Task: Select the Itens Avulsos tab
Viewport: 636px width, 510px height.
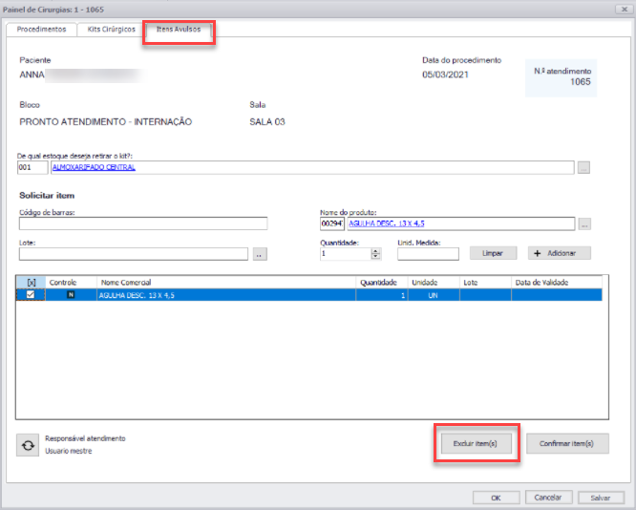Action: 179,30
